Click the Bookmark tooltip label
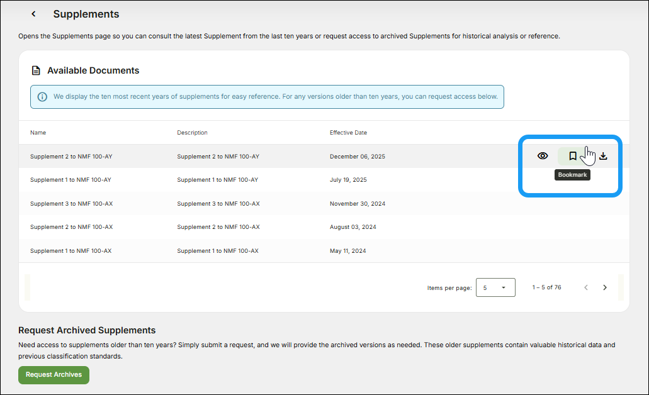The width and height of the screenshot is (649, 395). (x=572, y=175)
